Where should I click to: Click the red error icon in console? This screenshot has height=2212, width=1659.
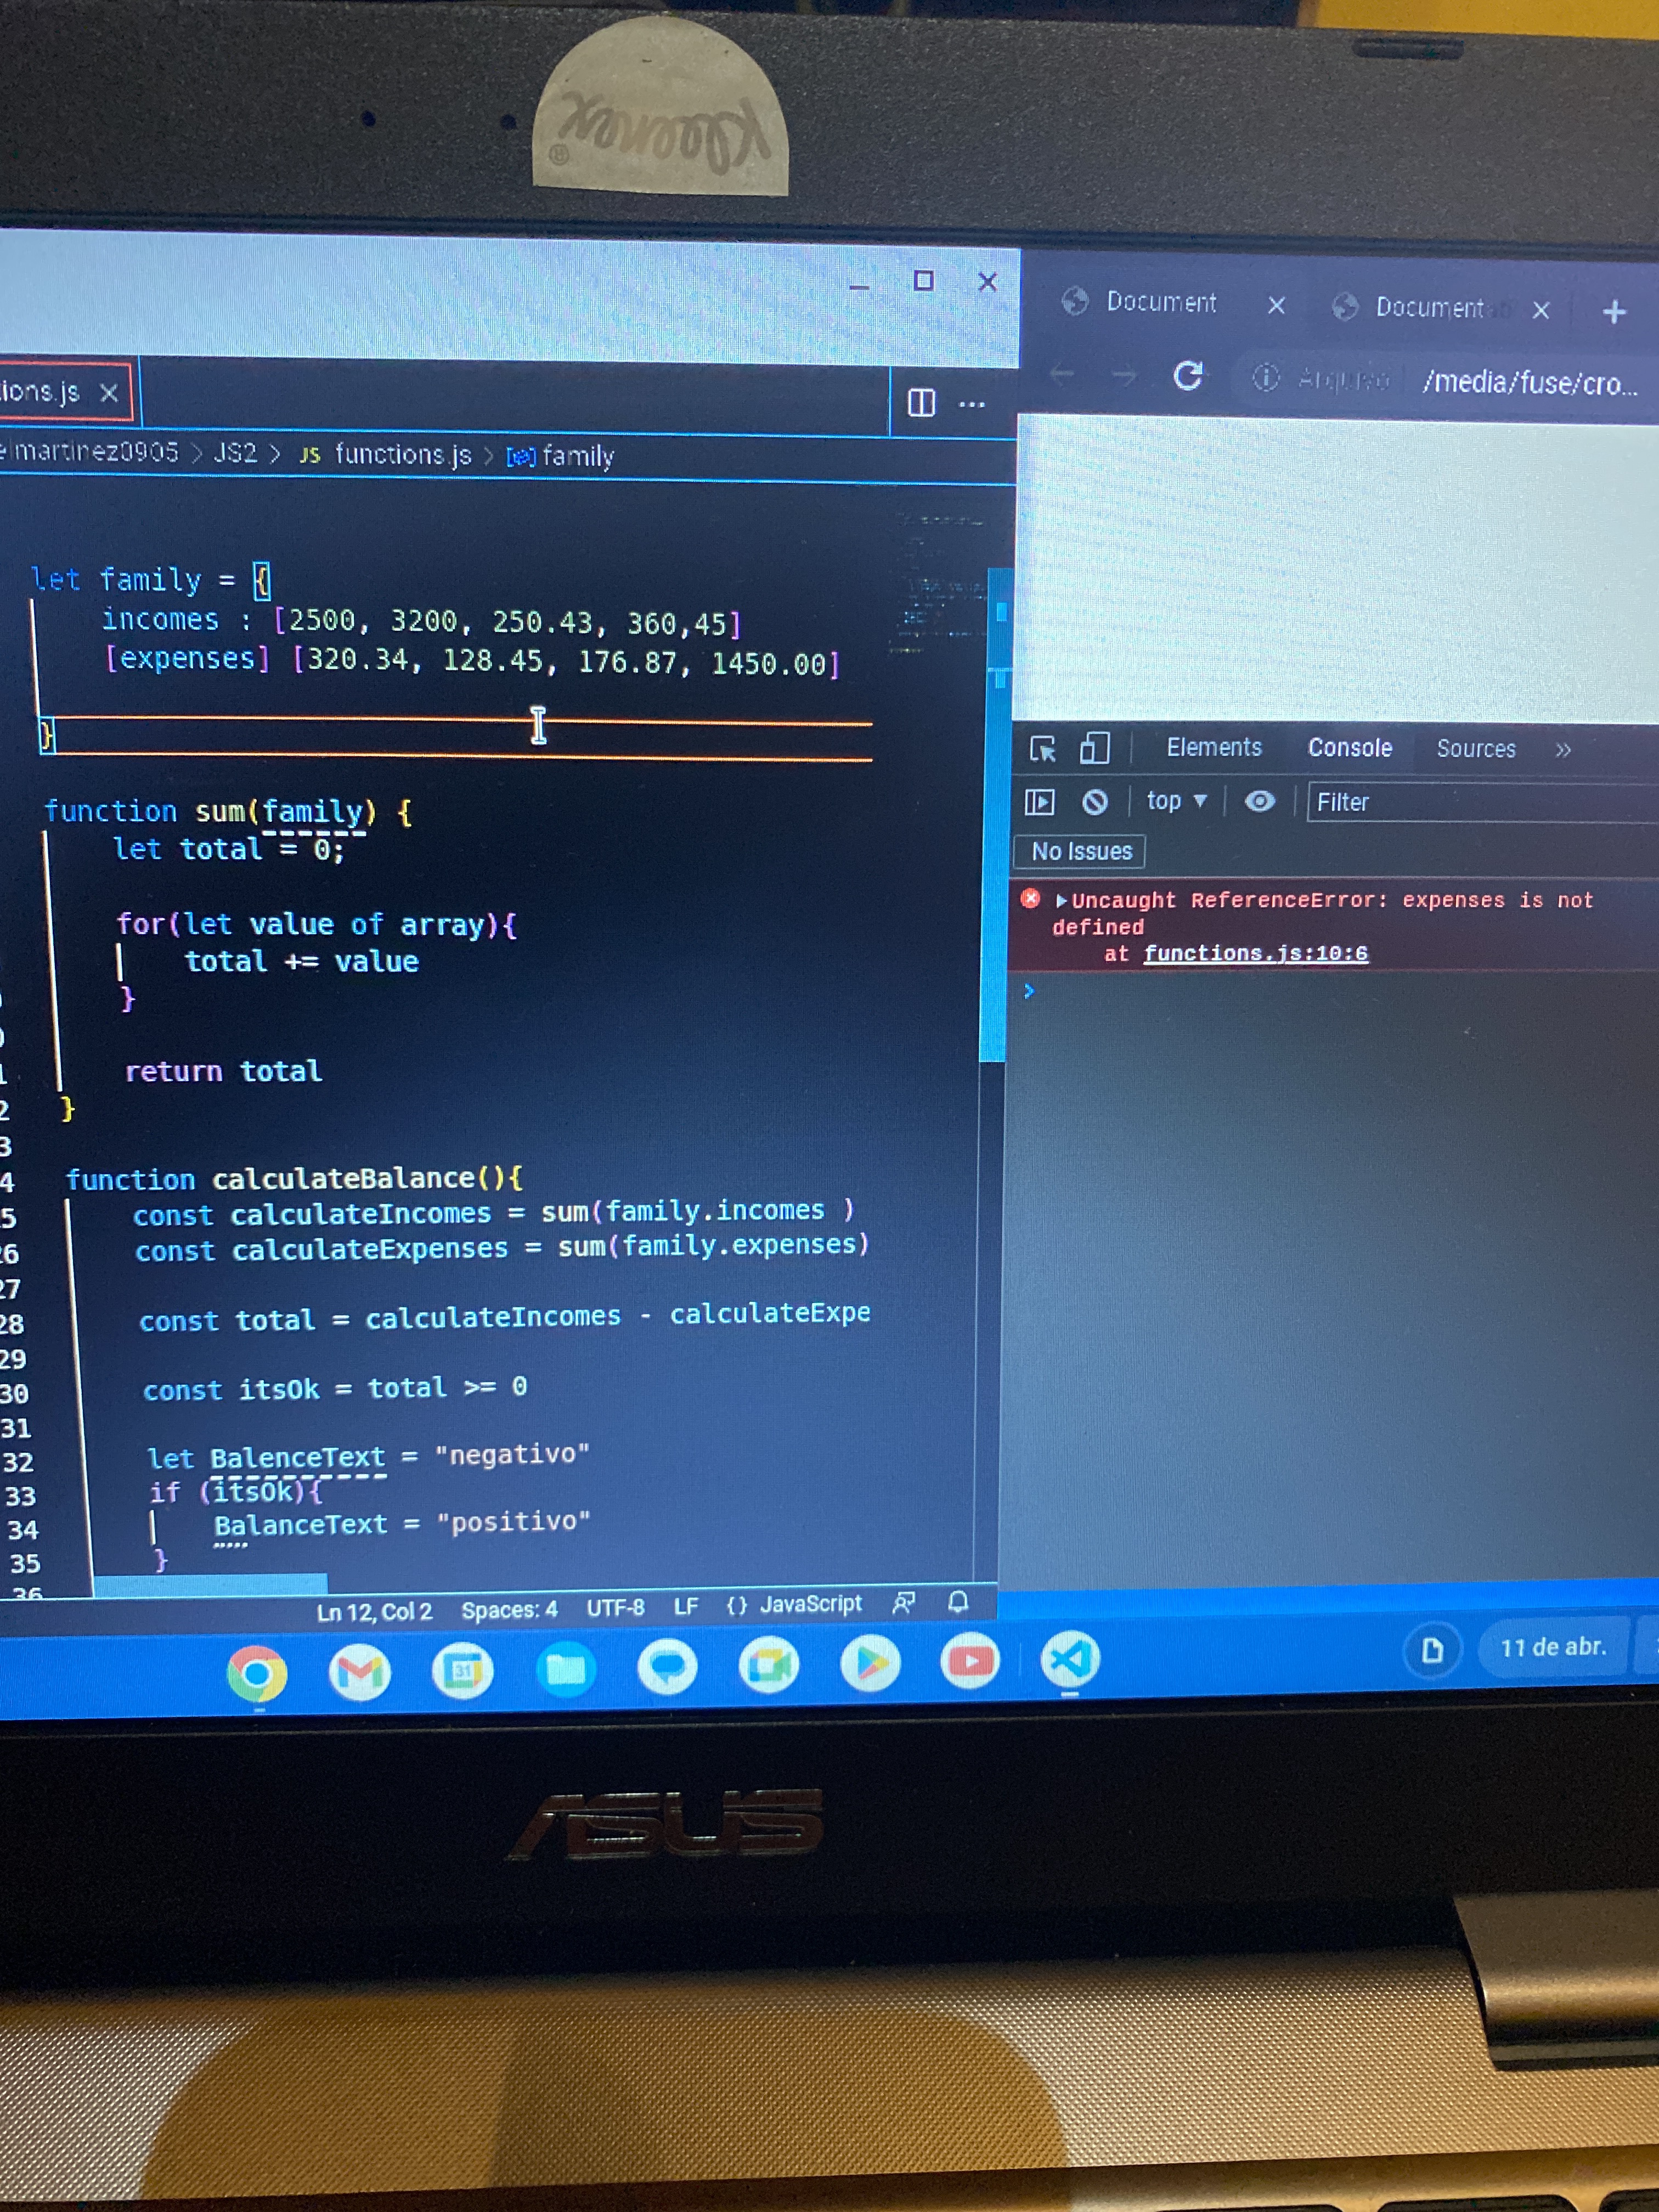point(1030,898)
